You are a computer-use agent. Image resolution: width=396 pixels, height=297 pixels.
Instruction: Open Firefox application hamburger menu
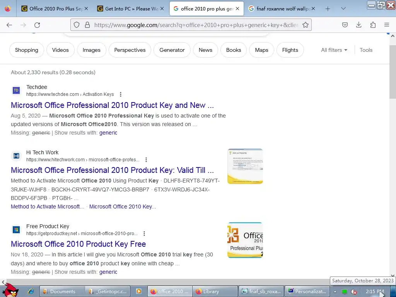tap(387, 25)
